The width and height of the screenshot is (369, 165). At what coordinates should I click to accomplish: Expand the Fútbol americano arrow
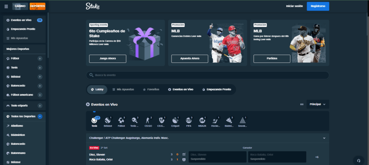[40, 95]
